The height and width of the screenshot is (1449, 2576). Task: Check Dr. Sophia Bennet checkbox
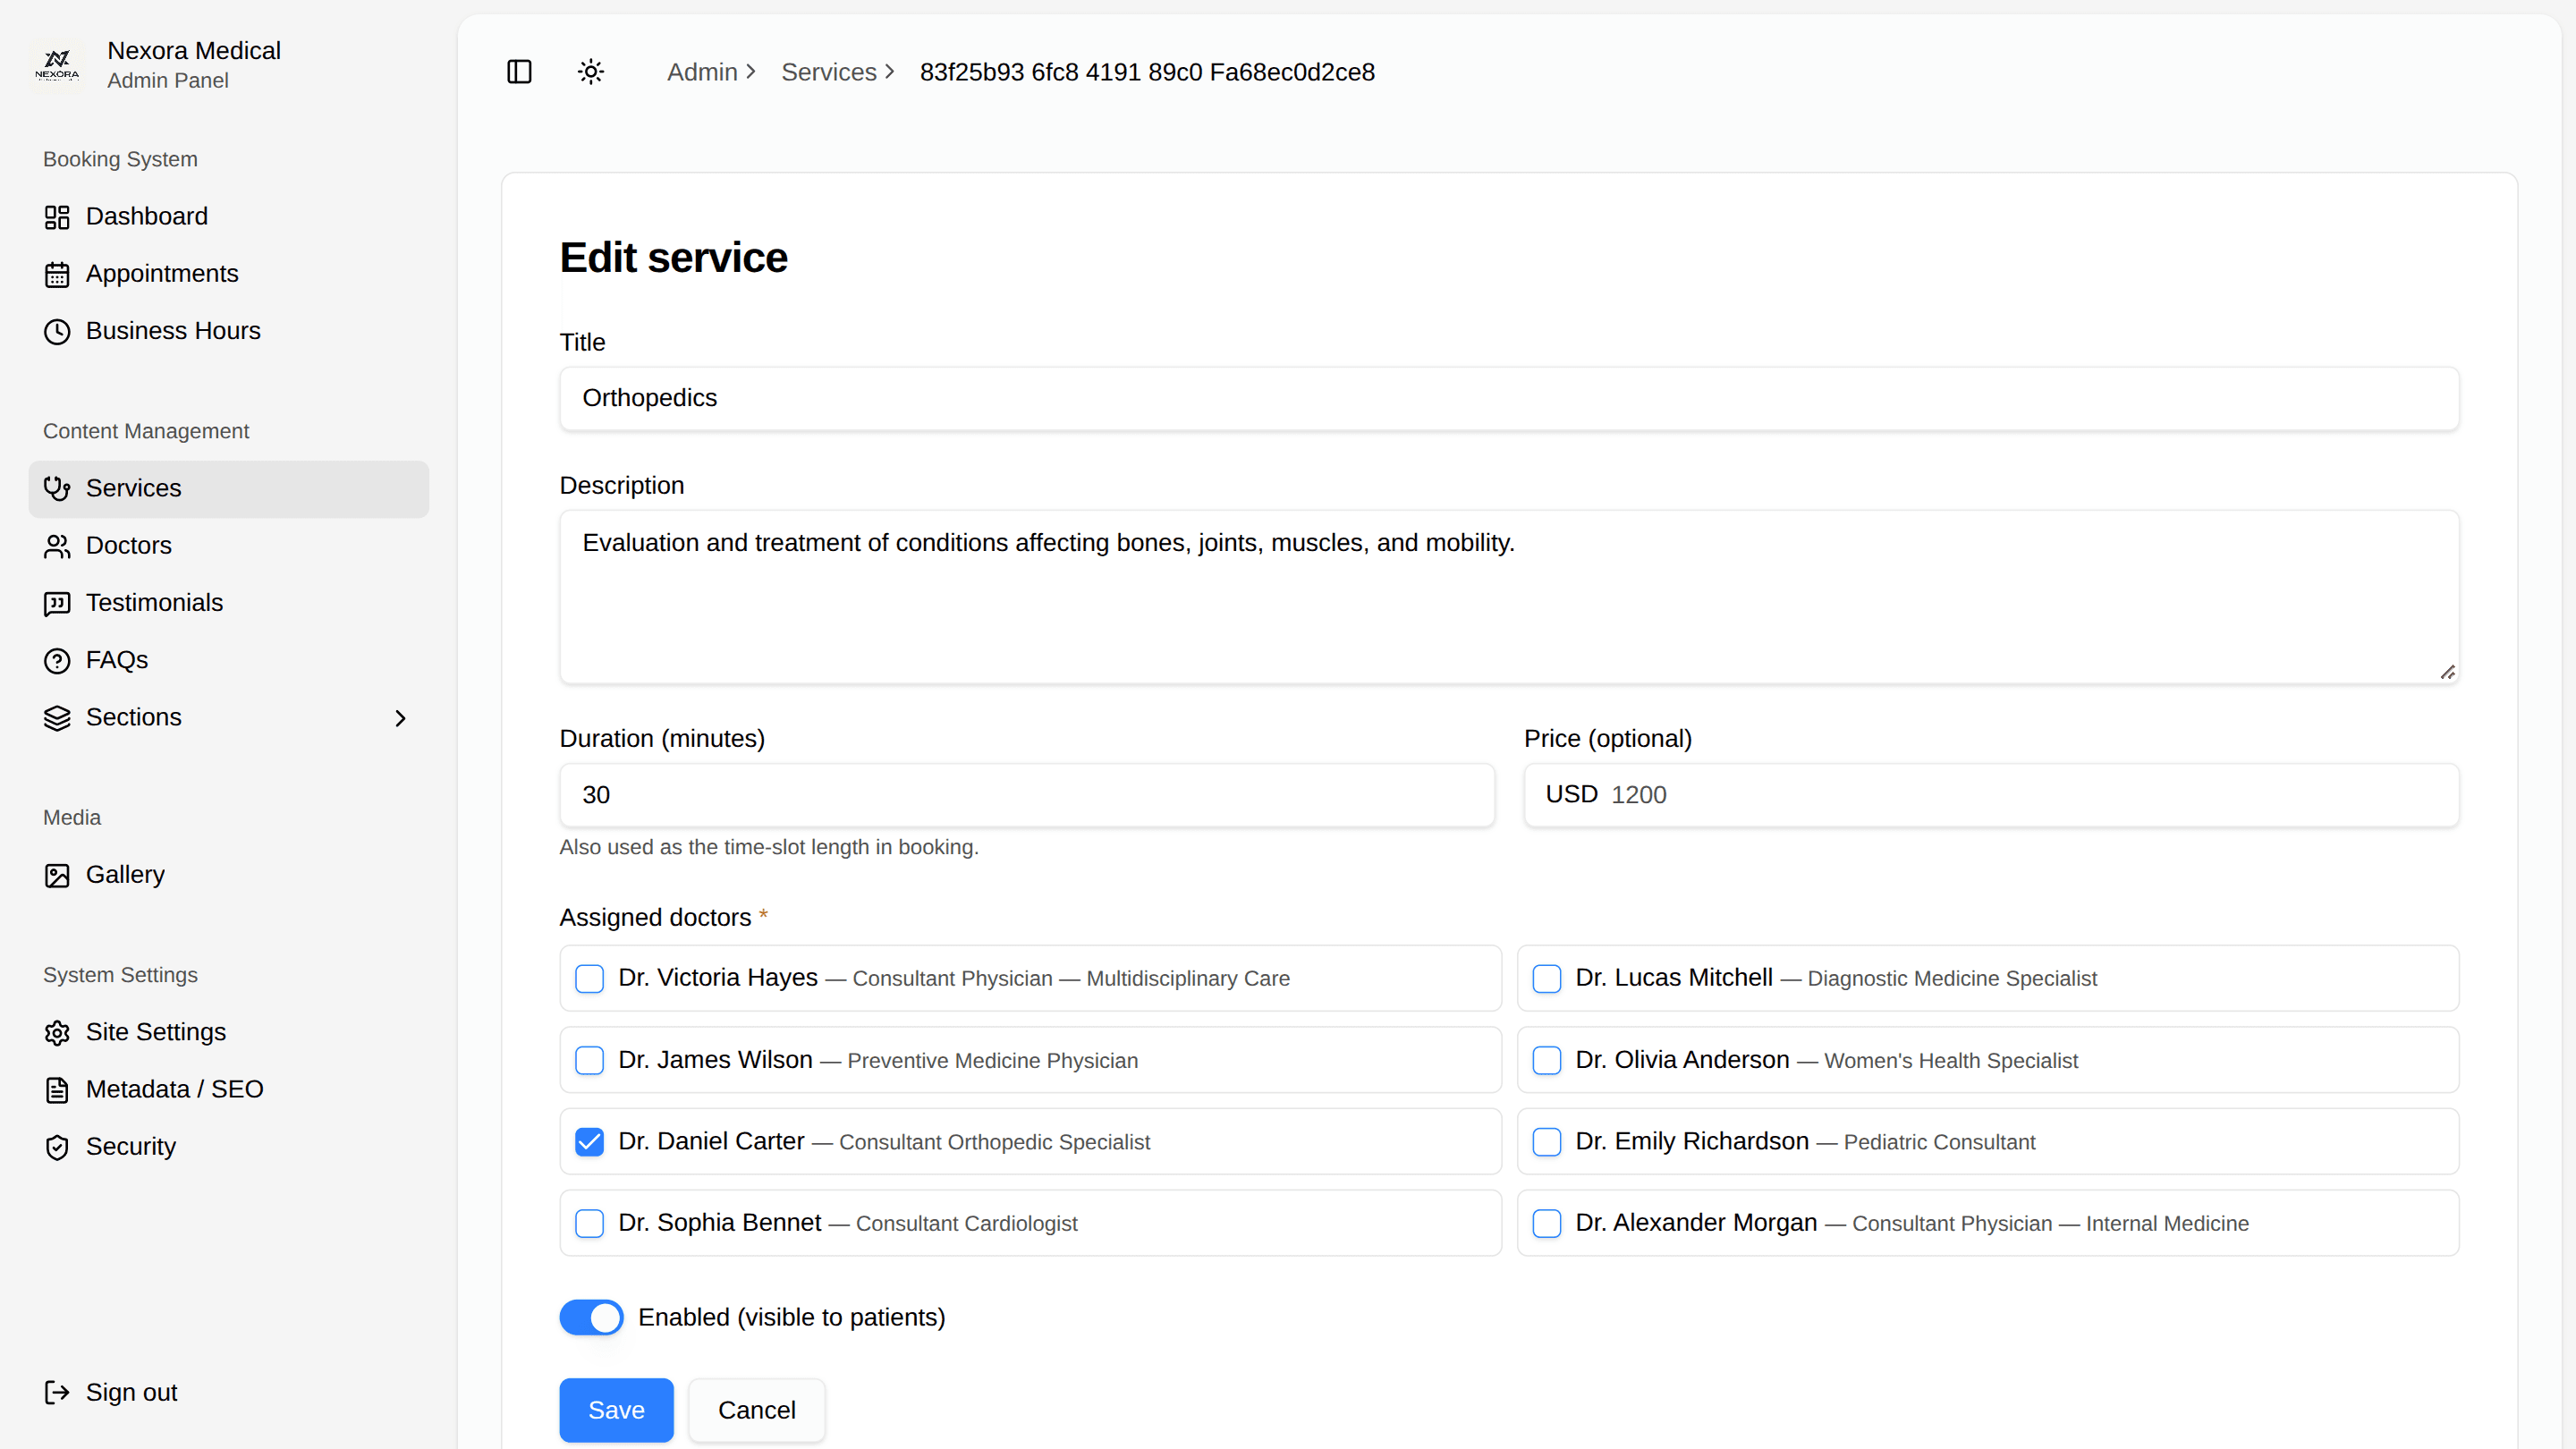pos(590,1223)
